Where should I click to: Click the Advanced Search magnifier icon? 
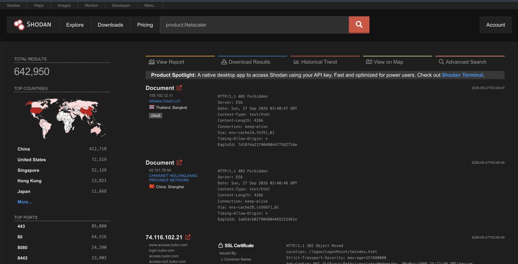pyautogui.click(x=441, y=62)
